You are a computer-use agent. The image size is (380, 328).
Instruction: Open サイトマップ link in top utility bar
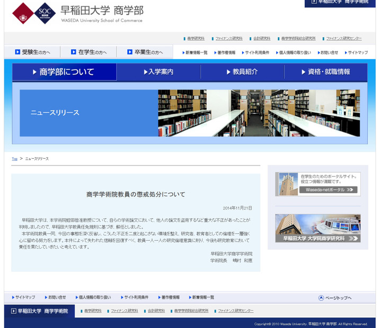358,53
